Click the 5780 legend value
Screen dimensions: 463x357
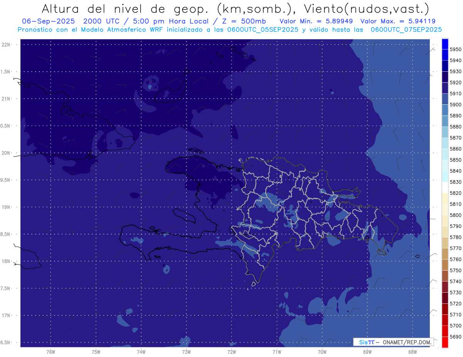click(x=456, y=237)
